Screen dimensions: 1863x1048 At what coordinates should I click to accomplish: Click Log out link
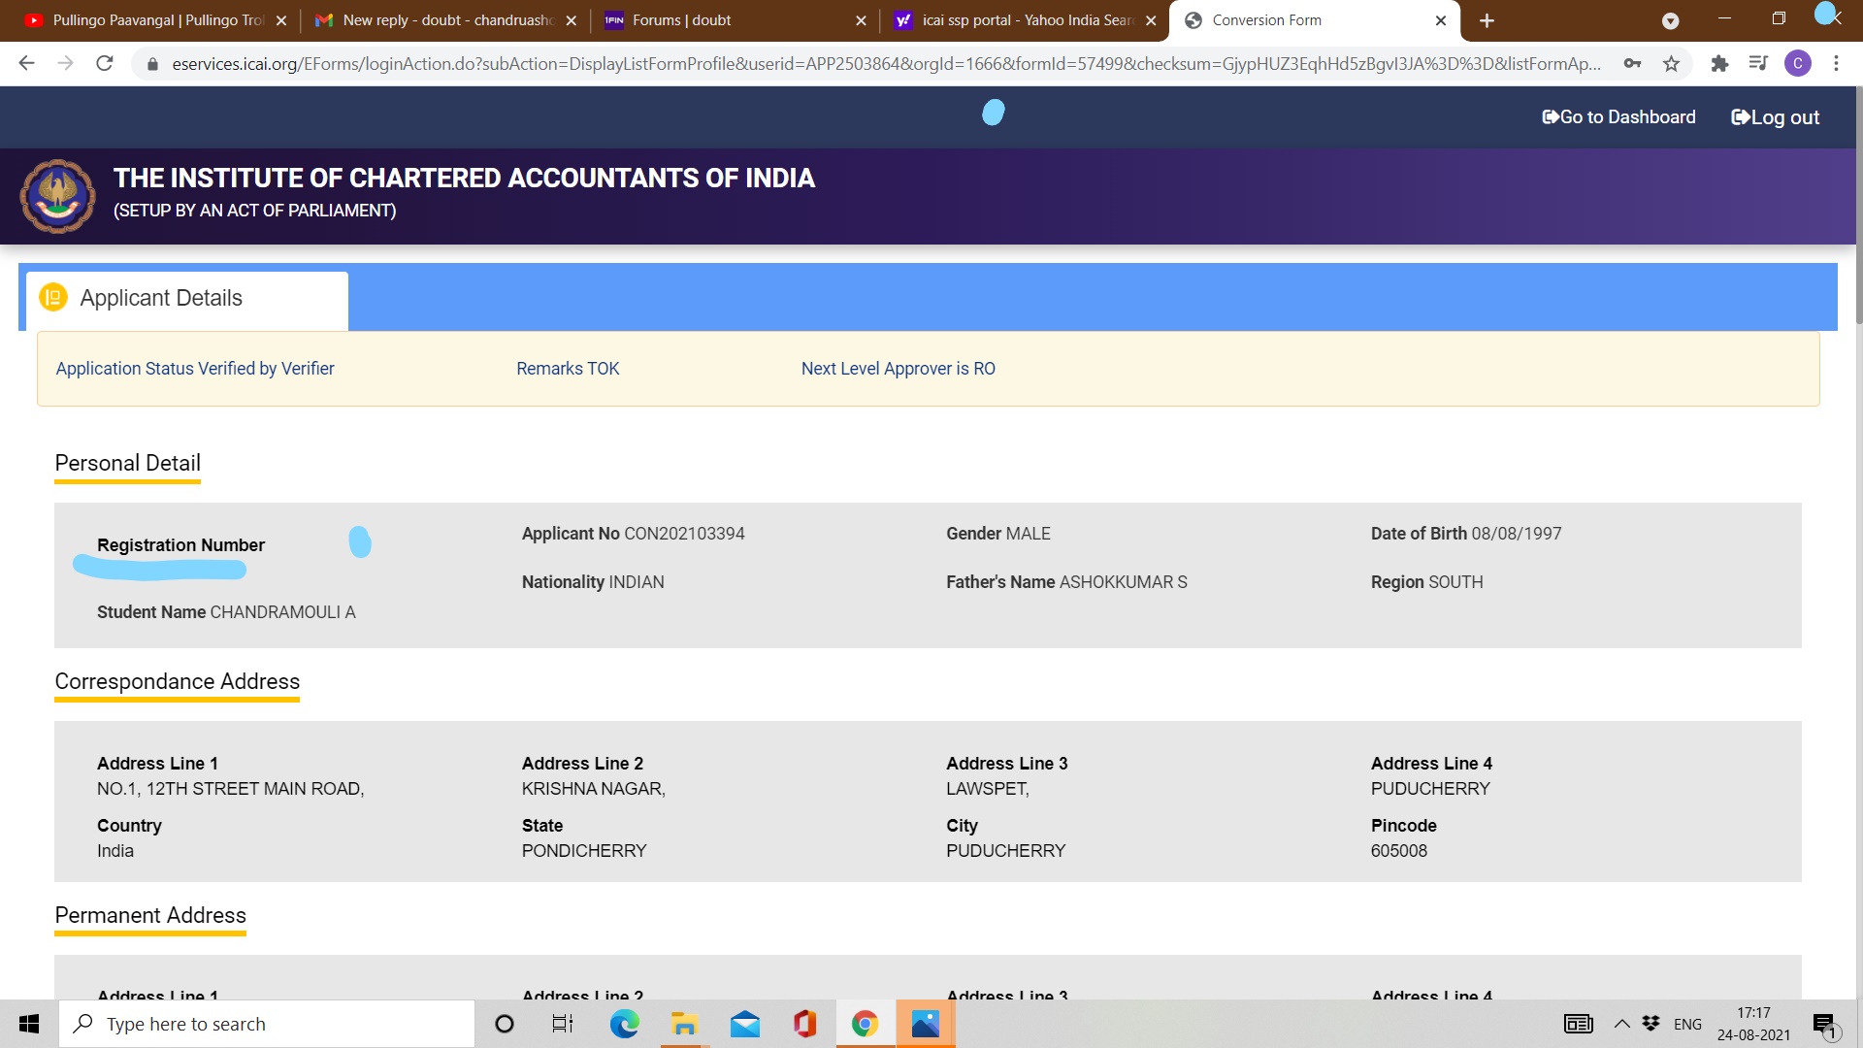coord(1775,117)
